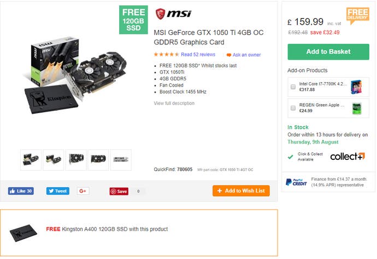Click the collect+ logo
Screen dimensions: 377x259
pos(347,157)
